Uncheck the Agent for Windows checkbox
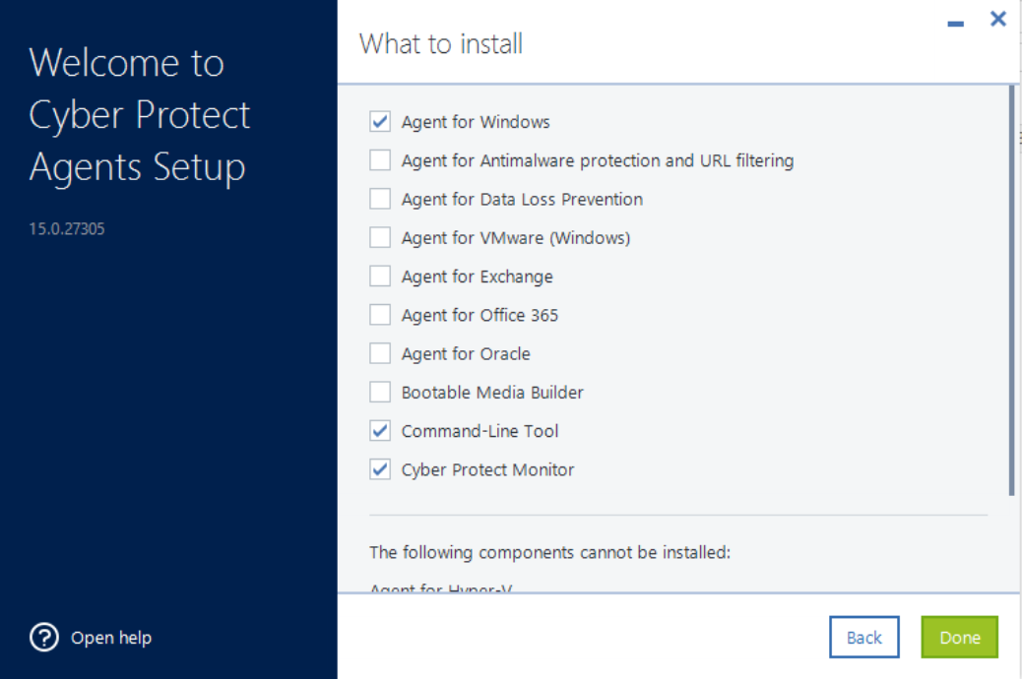 380,122
